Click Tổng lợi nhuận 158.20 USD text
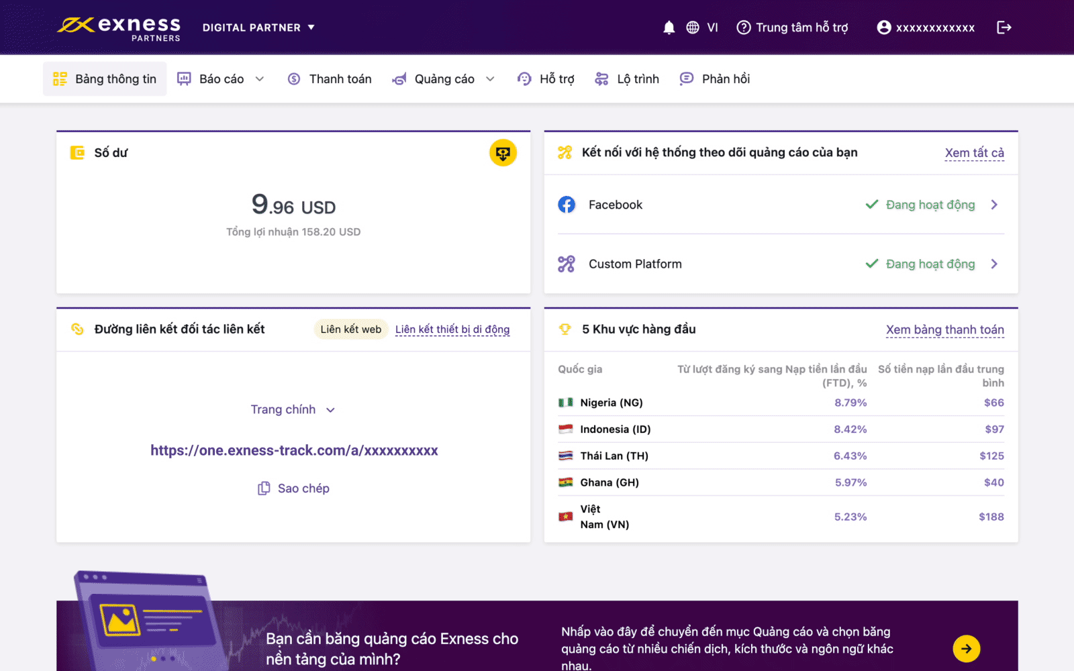The image size is (1074, 671). click(293, 231)
